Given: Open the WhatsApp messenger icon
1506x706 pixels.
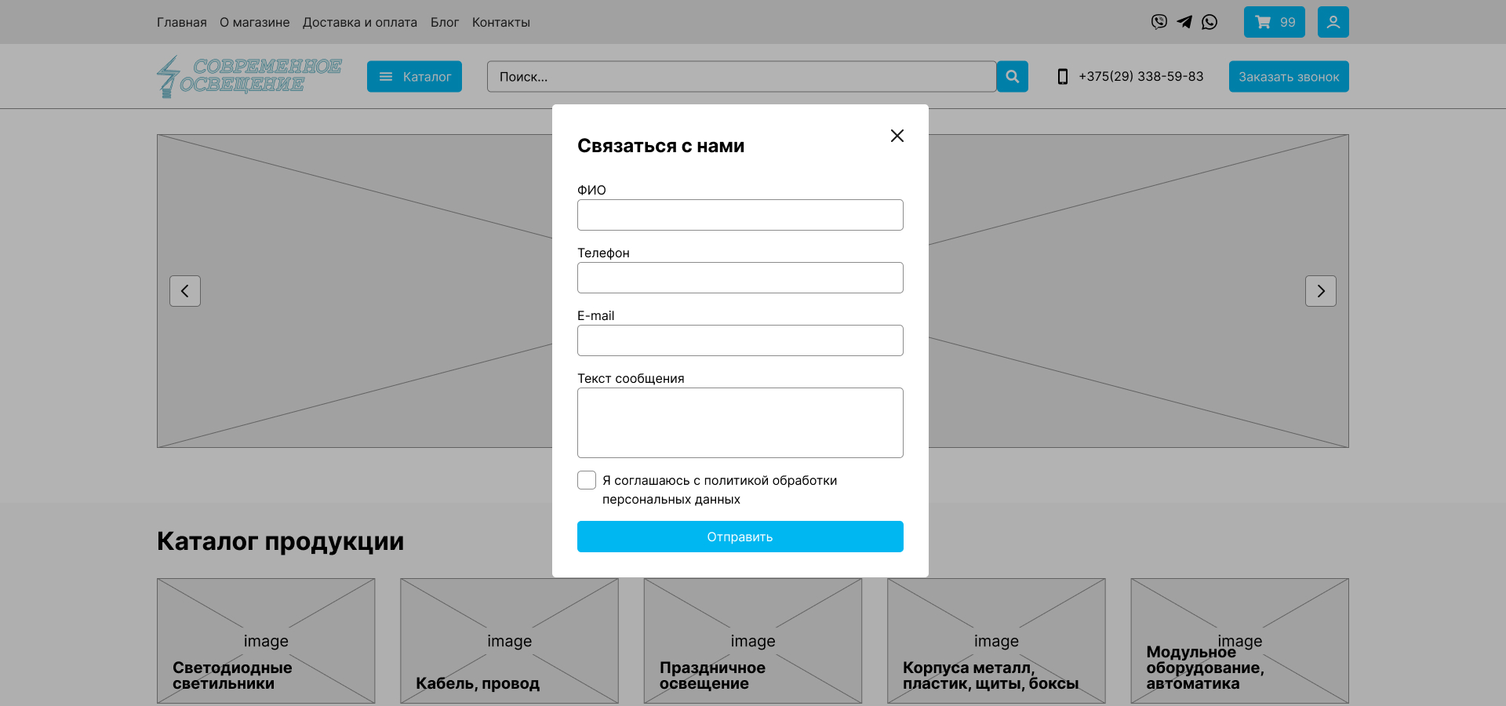Looking at the screenshot, I should 1210,22.
